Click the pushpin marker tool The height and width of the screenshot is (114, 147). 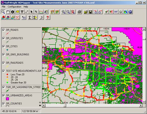(36, 12)
